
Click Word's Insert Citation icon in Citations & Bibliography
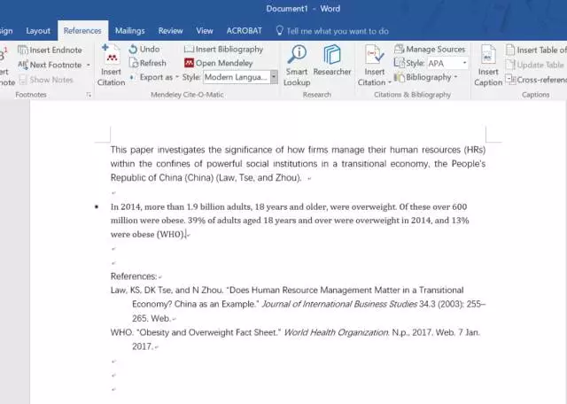click(374, 55)
